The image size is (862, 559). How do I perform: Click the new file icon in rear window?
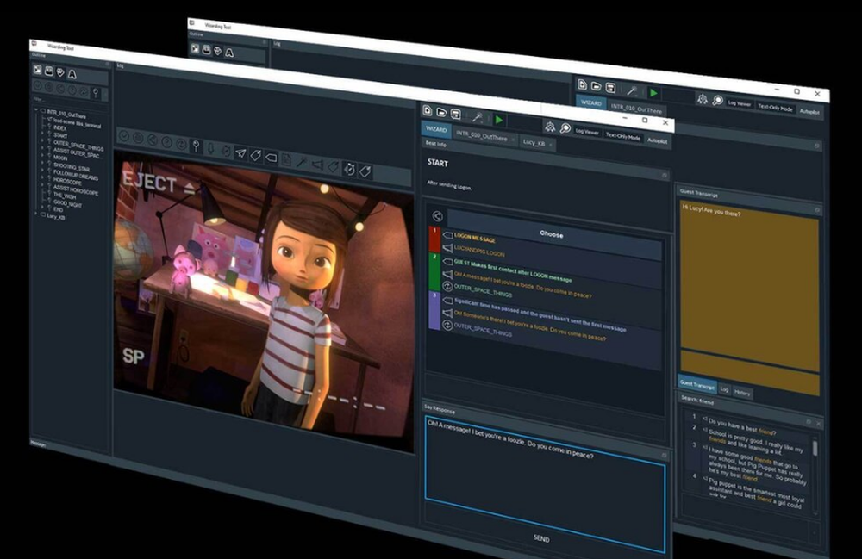click(x=582, y=84)
